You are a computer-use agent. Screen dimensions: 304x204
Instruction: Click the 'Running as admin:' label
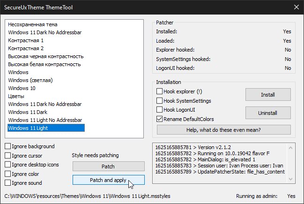tap(257, 196)
